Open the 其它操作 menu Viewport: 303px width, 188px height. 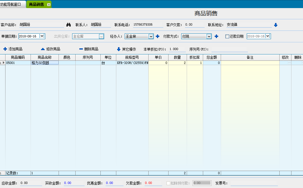point(126,49)
